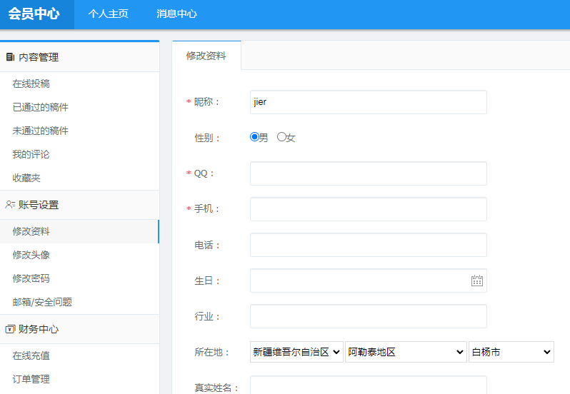Expand the 白杨市 city dropdown

(511, 352)
